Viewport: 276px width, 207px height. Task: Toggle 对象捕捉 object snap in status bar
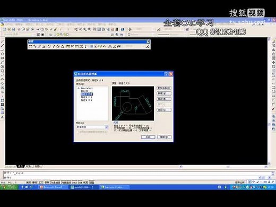pos(55,182)
